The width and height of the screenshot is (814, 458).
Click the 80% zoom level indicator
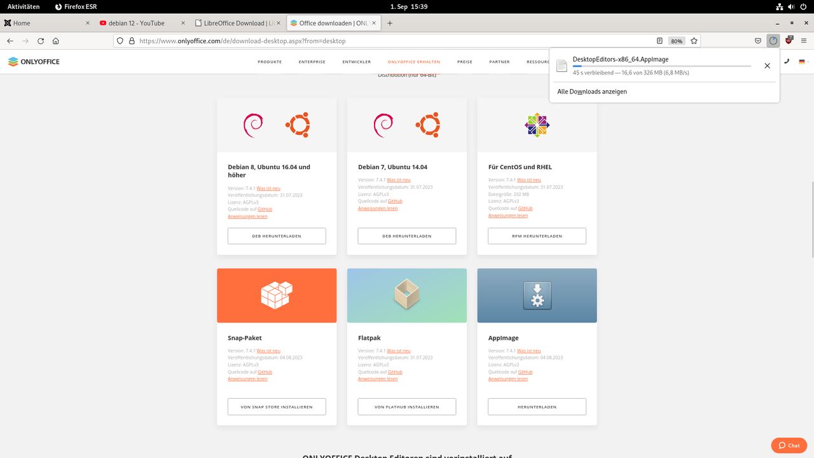pos(676,41)
